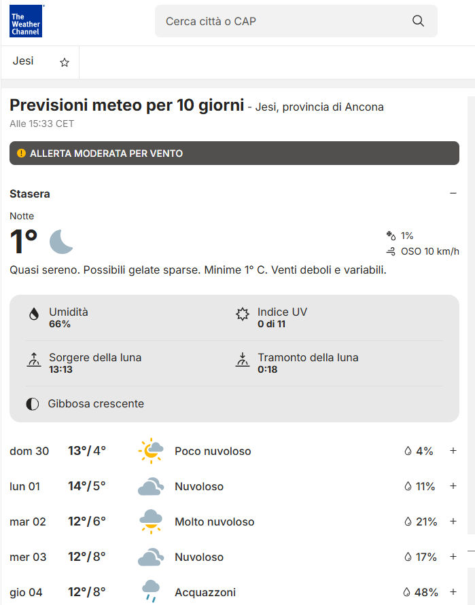Expand the lun 01 forecast details

point(453,486)
